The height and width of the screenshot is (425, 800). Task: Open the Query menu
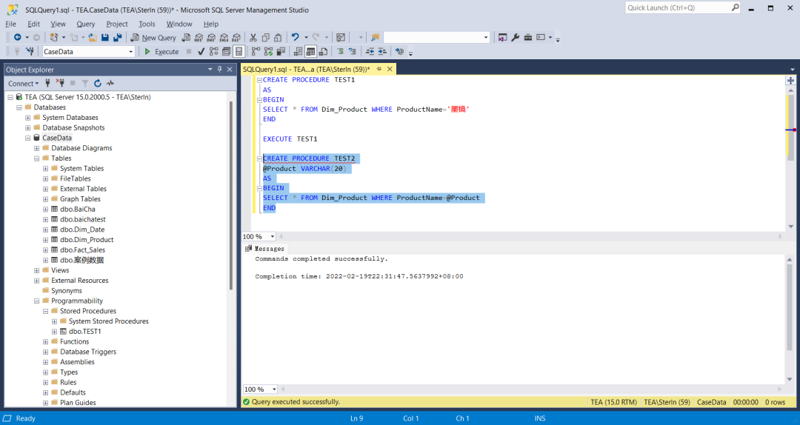pyautogui.click(x=85, y=24)
